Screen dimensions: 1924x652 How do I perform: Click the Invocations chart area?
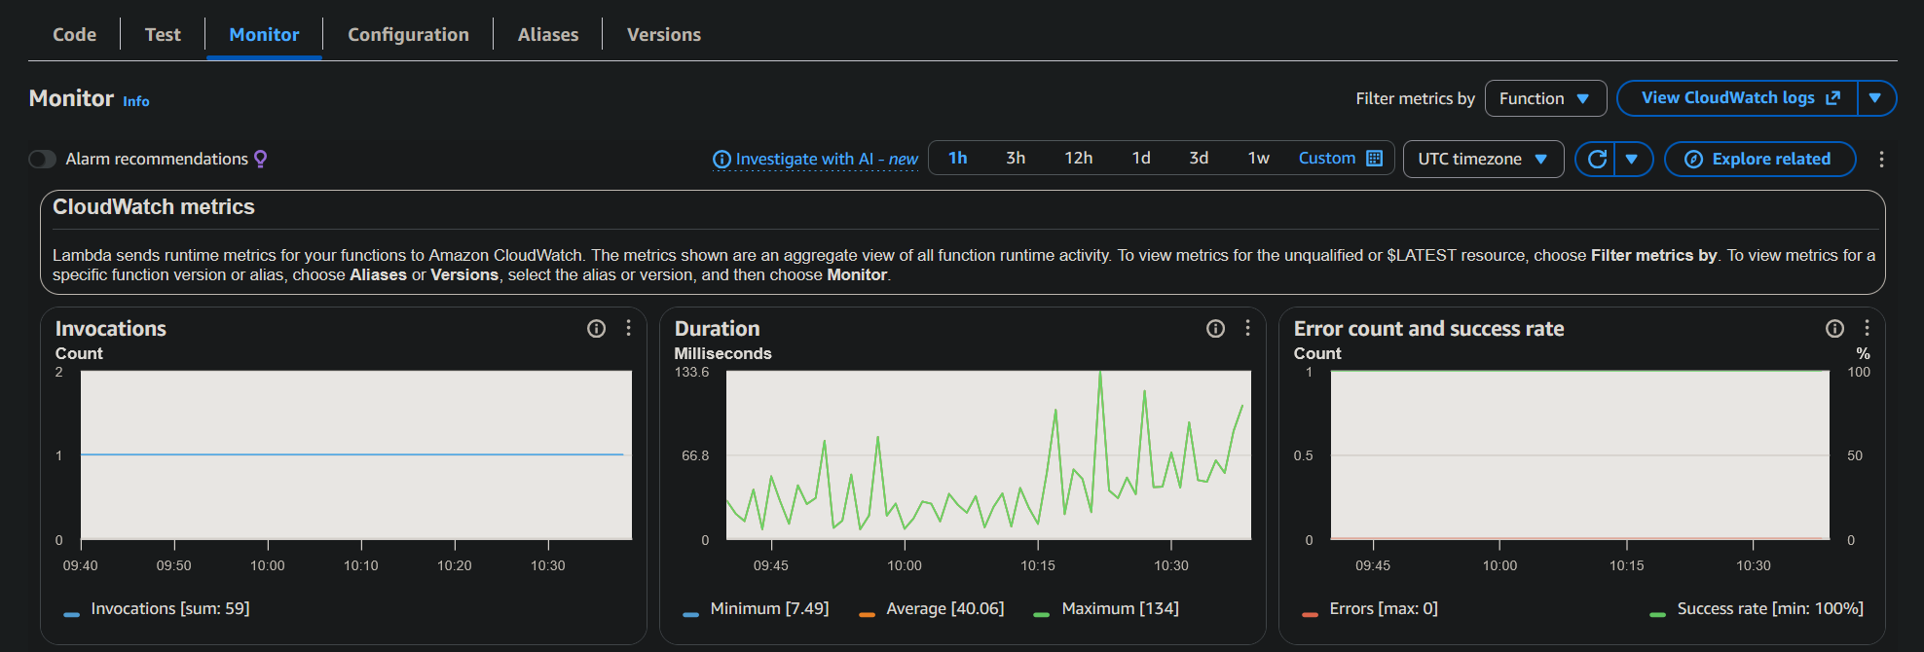point(356,454)
